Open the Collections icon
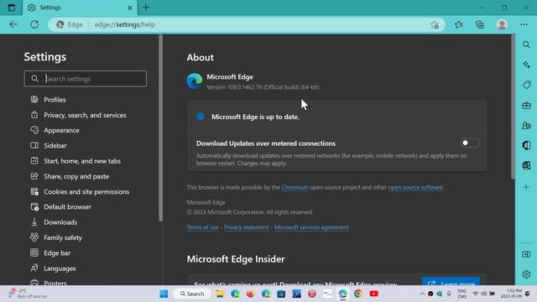537x302 pixels. [x=480, y=24]
